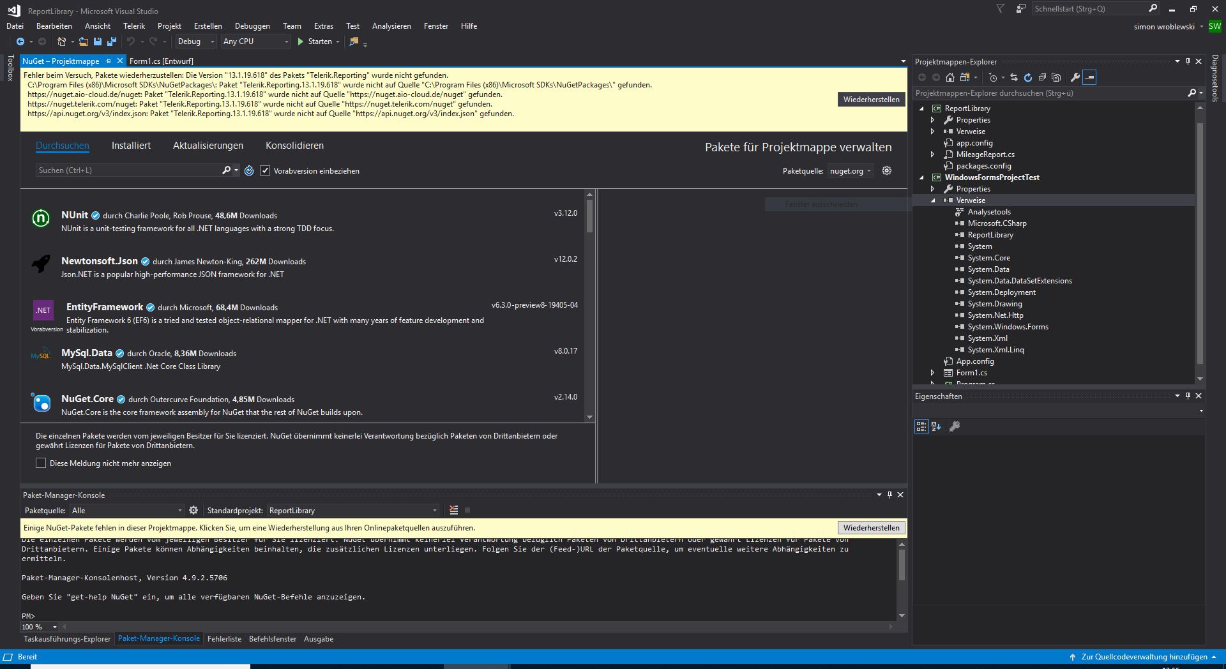Click the notifications filter icon in the title bar
The width and height of the screenshot is (1226, 669).
click(x=1001, y=9)
